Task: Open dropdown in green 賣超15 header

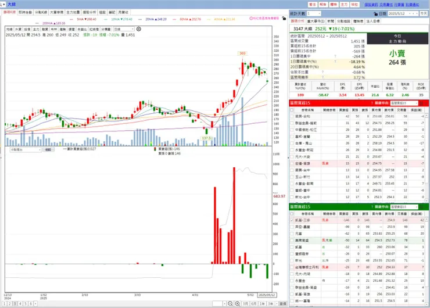Action: pyautogui.click(x=404, y=207)
